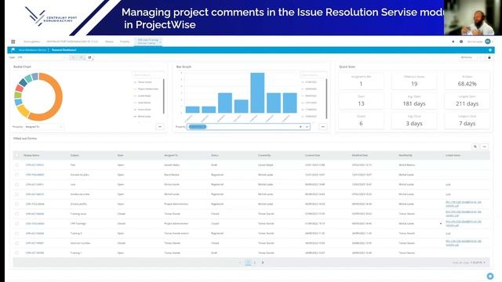Click the red donut chart segment
This screenshot has height=282, width=502.
click(19, 88)
